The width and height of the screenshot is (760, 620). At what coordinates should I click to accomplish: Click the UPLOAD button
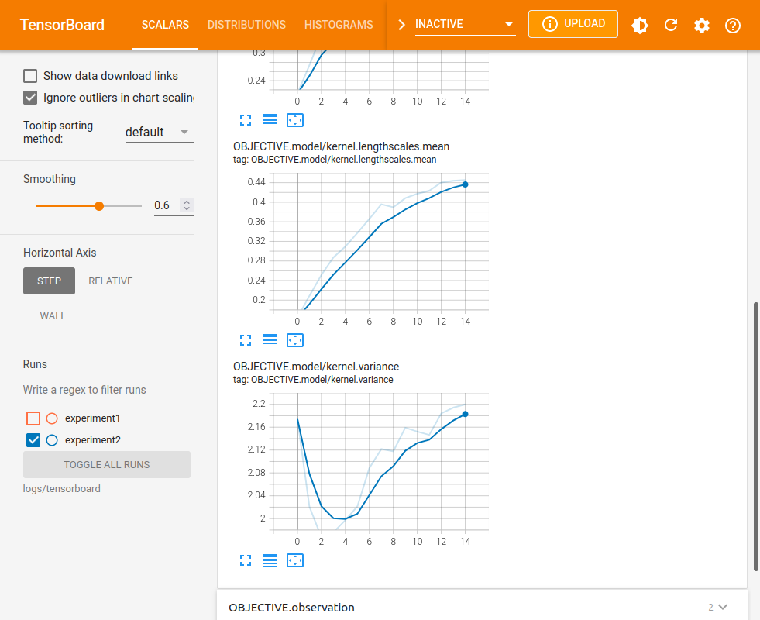coord(573,24)
